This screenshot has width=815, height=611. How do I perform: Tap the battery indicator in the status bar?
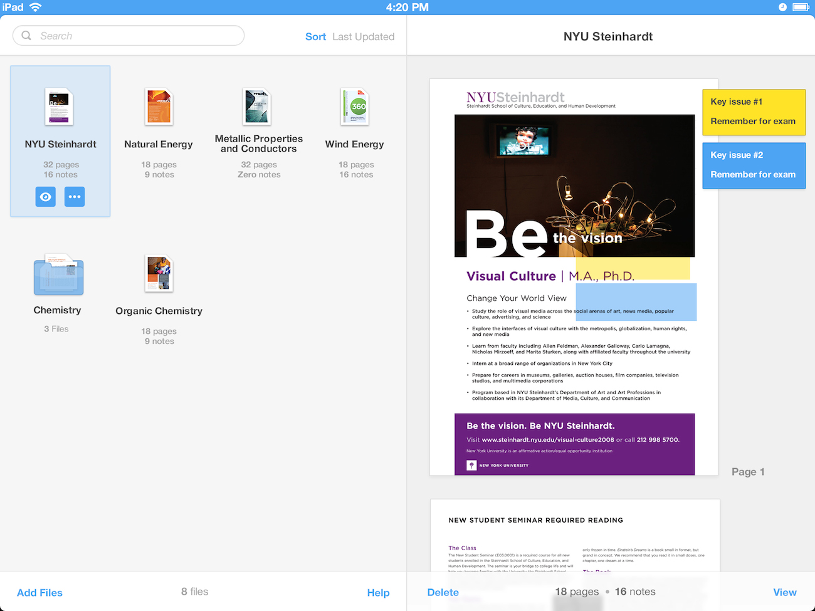(x=801, y=7)
